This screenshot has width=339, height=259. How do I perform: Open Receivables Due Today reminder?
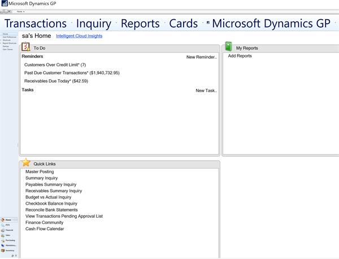coord(56,81)
